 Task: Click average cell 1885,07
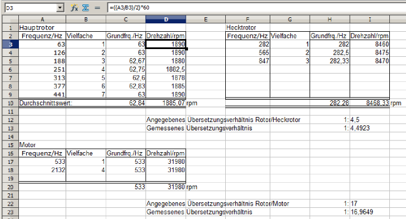(x=166, y=103)
